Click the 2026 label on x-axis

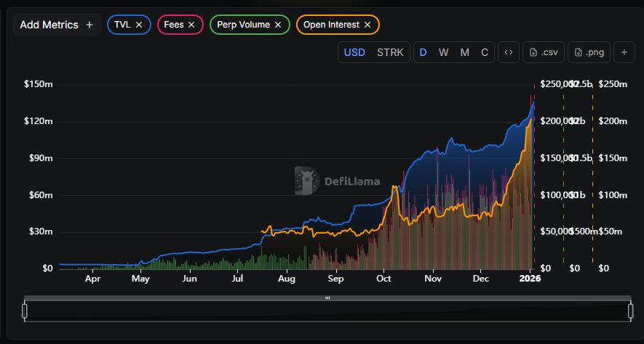530,279
